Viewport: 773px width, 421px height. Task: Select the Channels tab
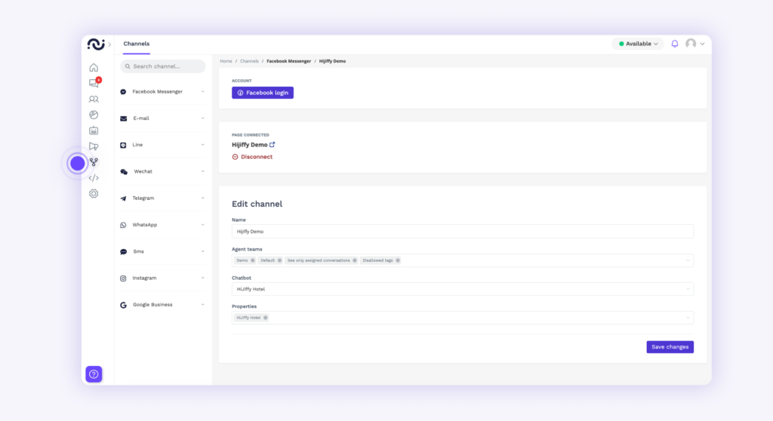pyautogui.click(x=137, y=44)
